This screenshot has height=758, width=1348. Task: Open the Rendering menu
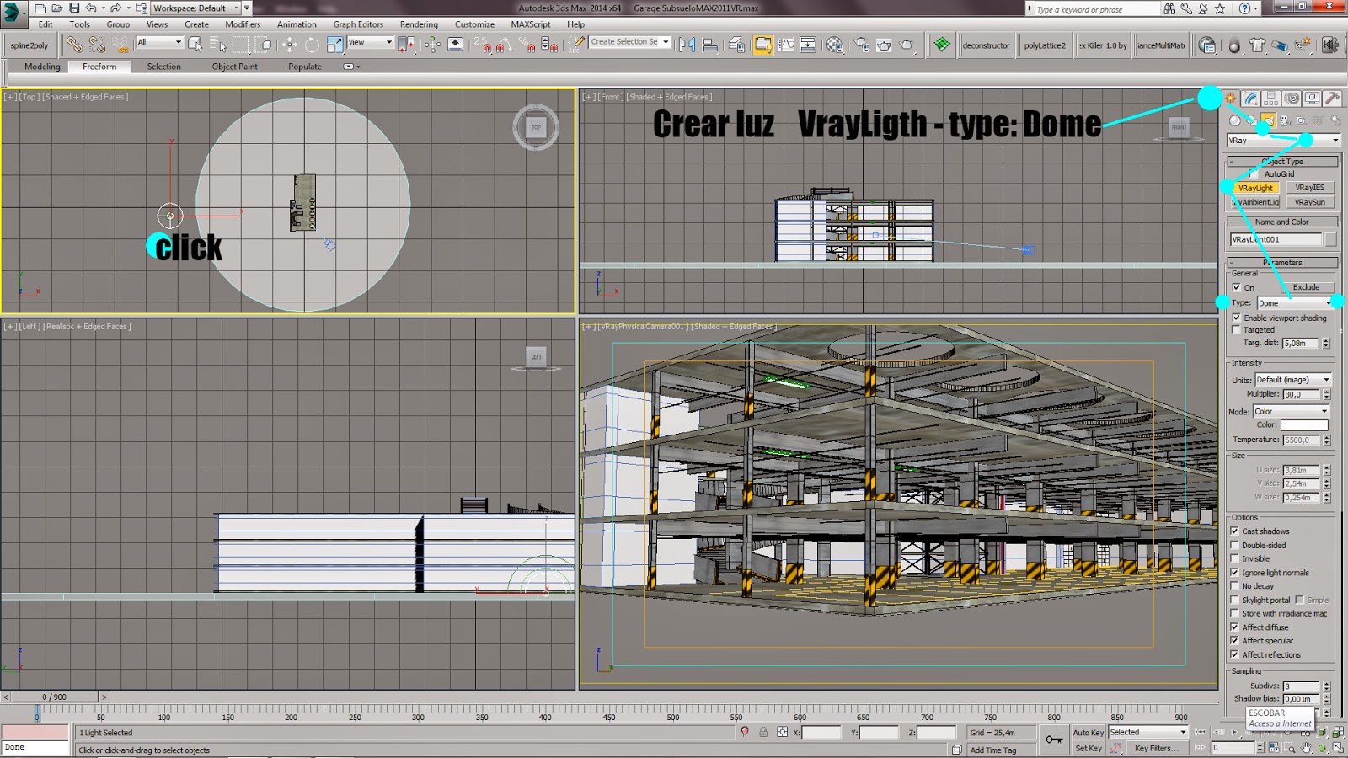418,24
